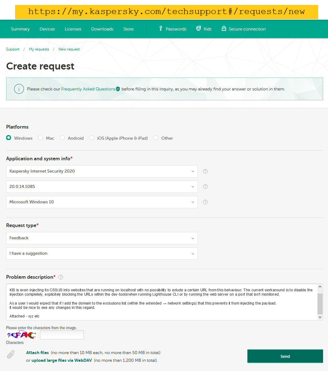Click help icon beside Microsoft Windows 10 field

205,202
